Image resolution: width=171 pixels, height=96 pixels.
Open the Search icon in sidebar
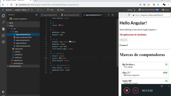(3, 22)
